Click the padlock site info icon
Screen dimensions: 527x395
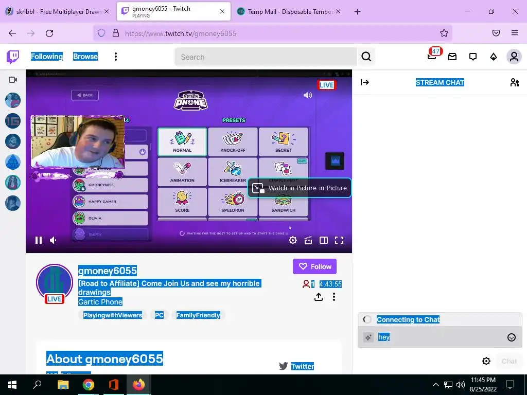click(x=116, y=33)
